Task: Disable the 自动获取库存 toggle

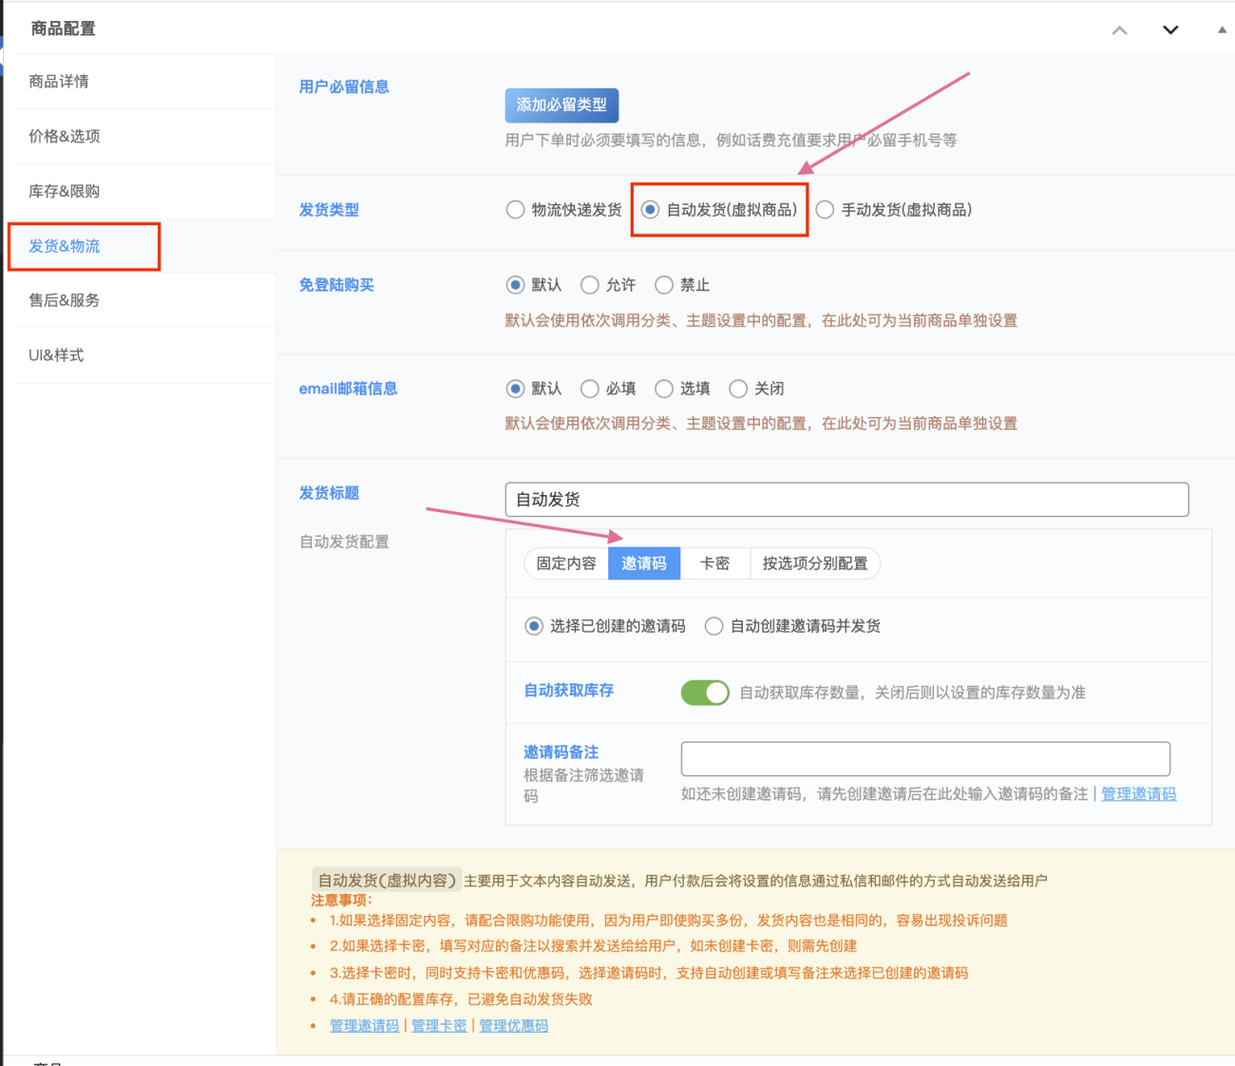Action: click(x=704, y=693)
